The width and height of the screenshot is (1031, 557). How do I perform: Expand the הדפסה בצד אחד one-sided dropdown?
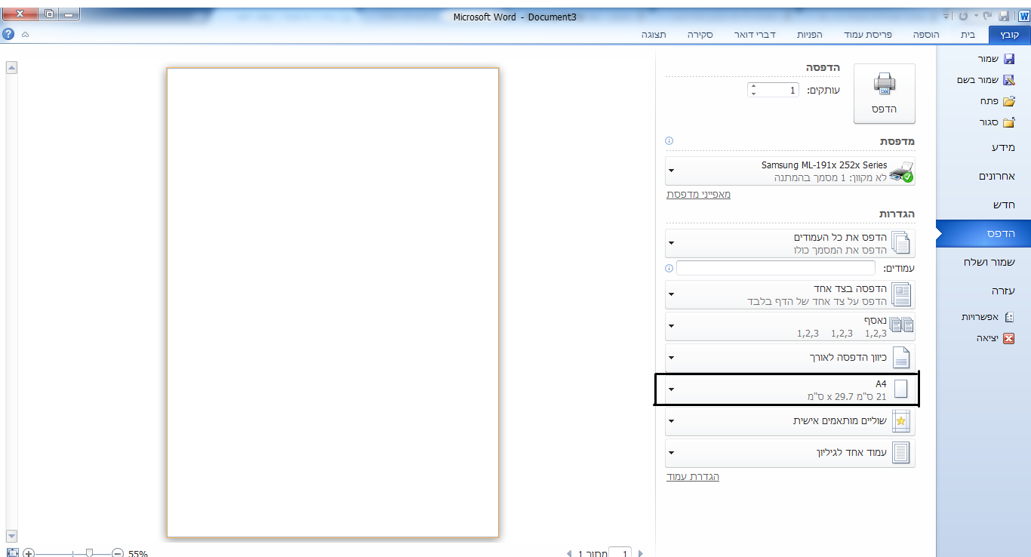click(790, 294)
